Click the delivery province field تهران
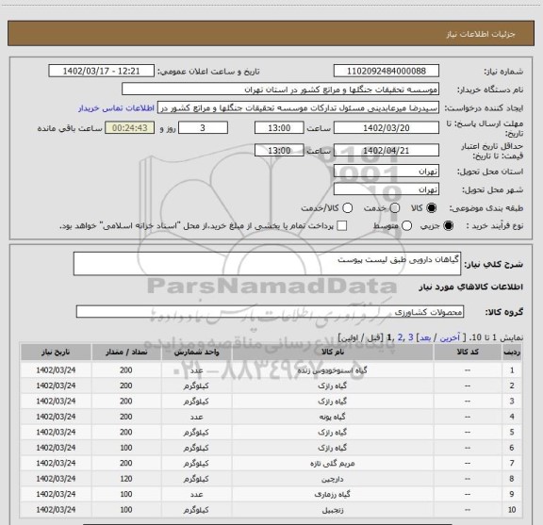This screenshot has width=543, height=525. pyautogui.click(x=387, y=172)
